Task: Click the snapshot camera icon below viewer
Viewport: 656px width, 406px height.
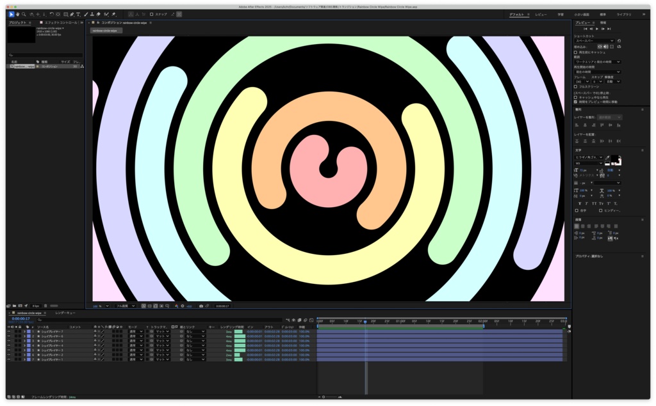Action: tap(201, 306)
